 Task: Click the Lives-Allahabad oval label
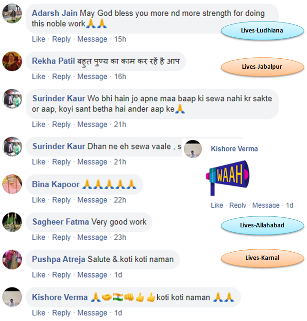(263, 225)
